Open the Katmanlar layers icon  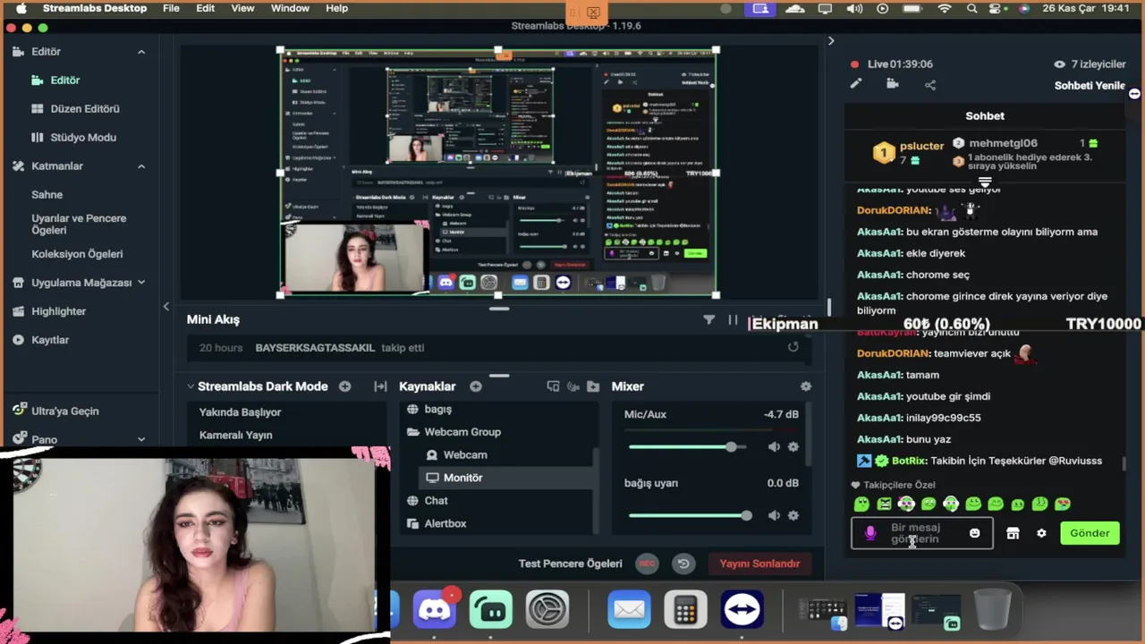18,166
